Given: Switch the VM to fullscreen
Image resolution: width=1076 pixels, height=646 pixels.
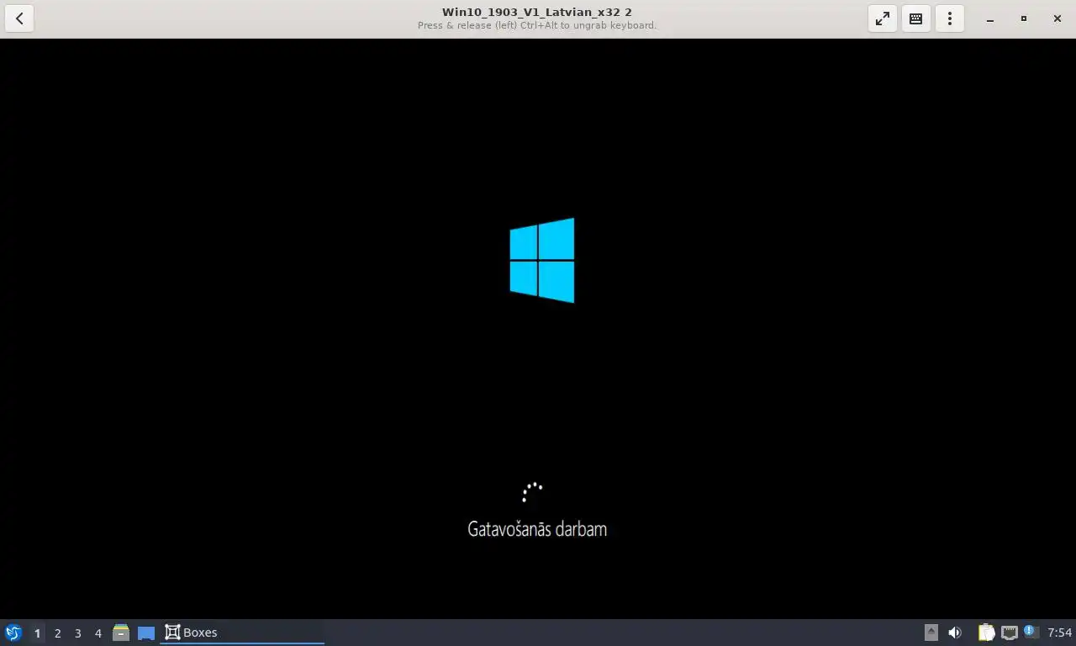Looking at the screenshot, I should (x=883, y=19).
